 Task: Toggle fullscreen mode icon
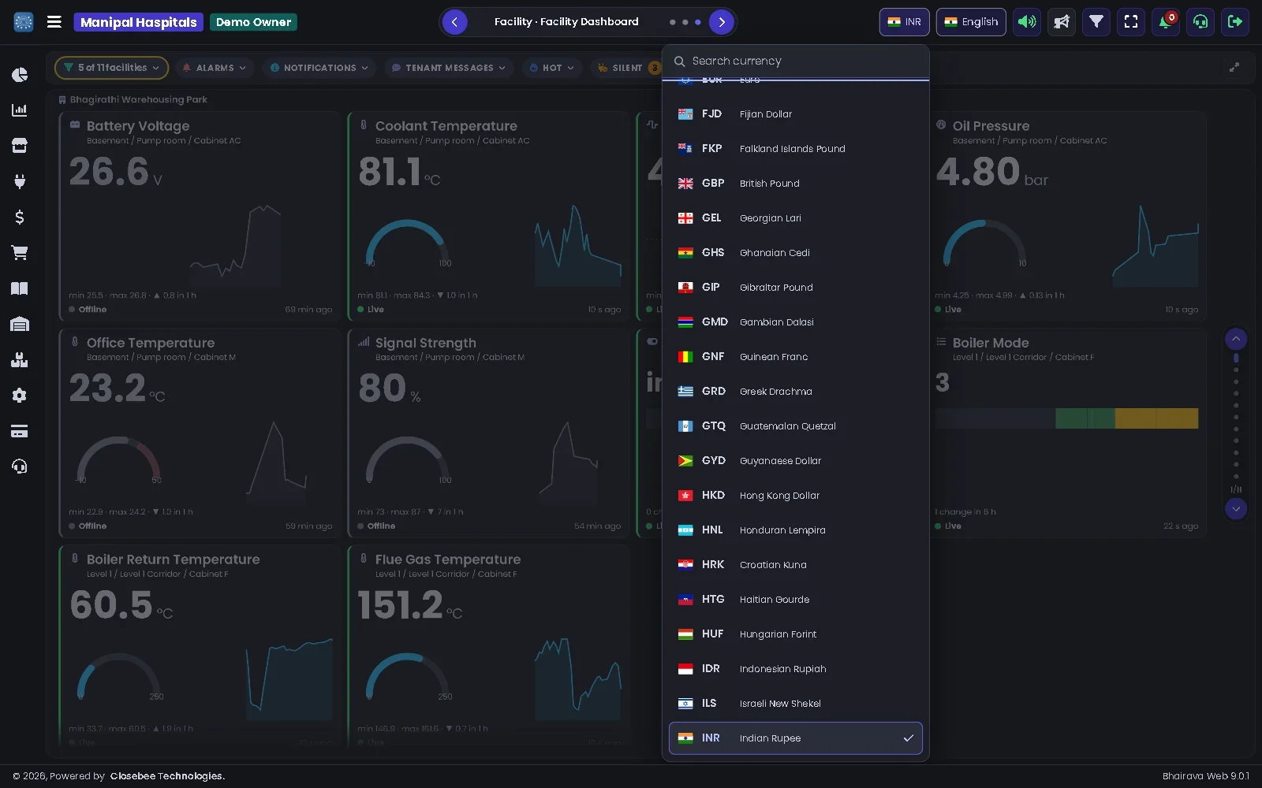[x=1131, y=22]
